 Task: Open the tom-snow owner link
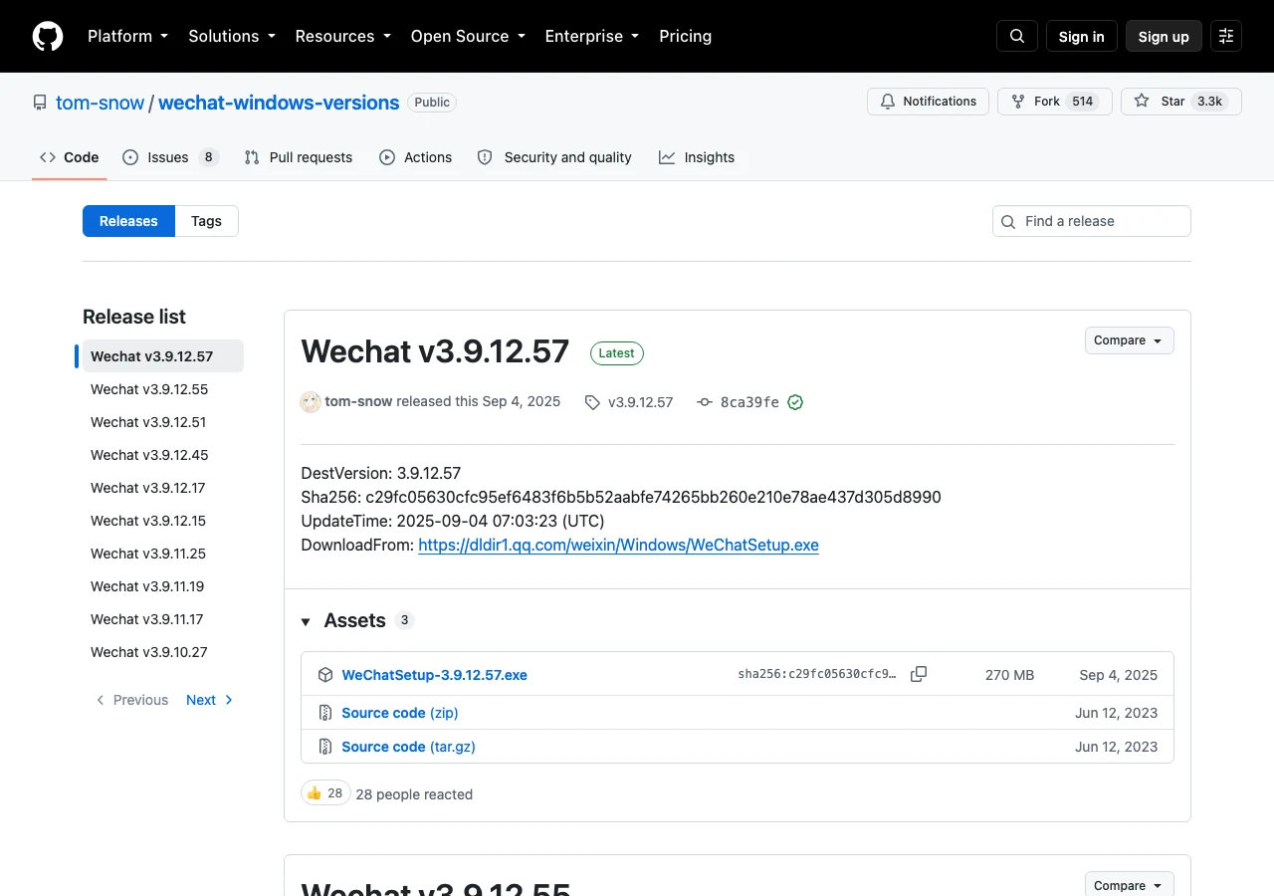point(101,103)
